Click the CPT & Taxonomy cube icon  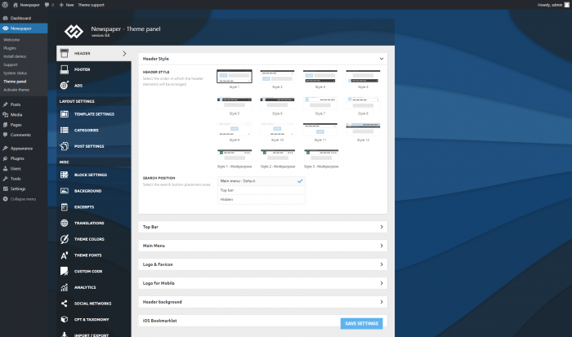65,319
